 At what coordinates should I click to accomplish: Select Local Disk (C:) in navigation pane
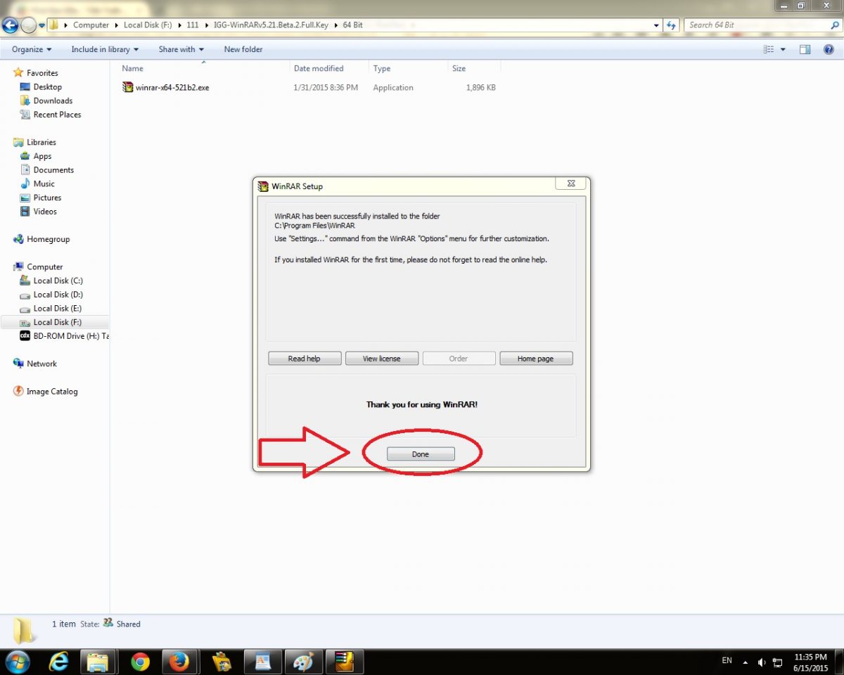point(58,281)
